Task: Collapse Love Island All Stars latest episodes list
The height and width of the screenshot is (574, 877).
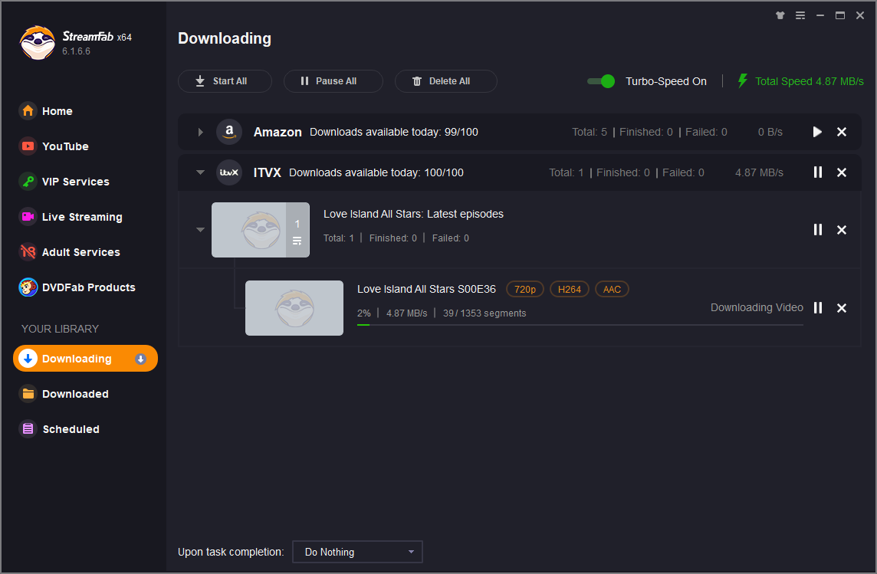Action: pos(200,229)
